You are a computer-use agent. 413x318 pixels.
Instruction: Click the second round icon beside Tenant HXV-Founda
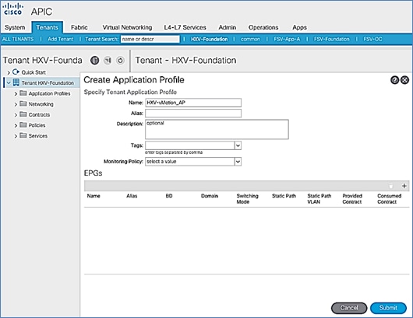tap(108, 61)
